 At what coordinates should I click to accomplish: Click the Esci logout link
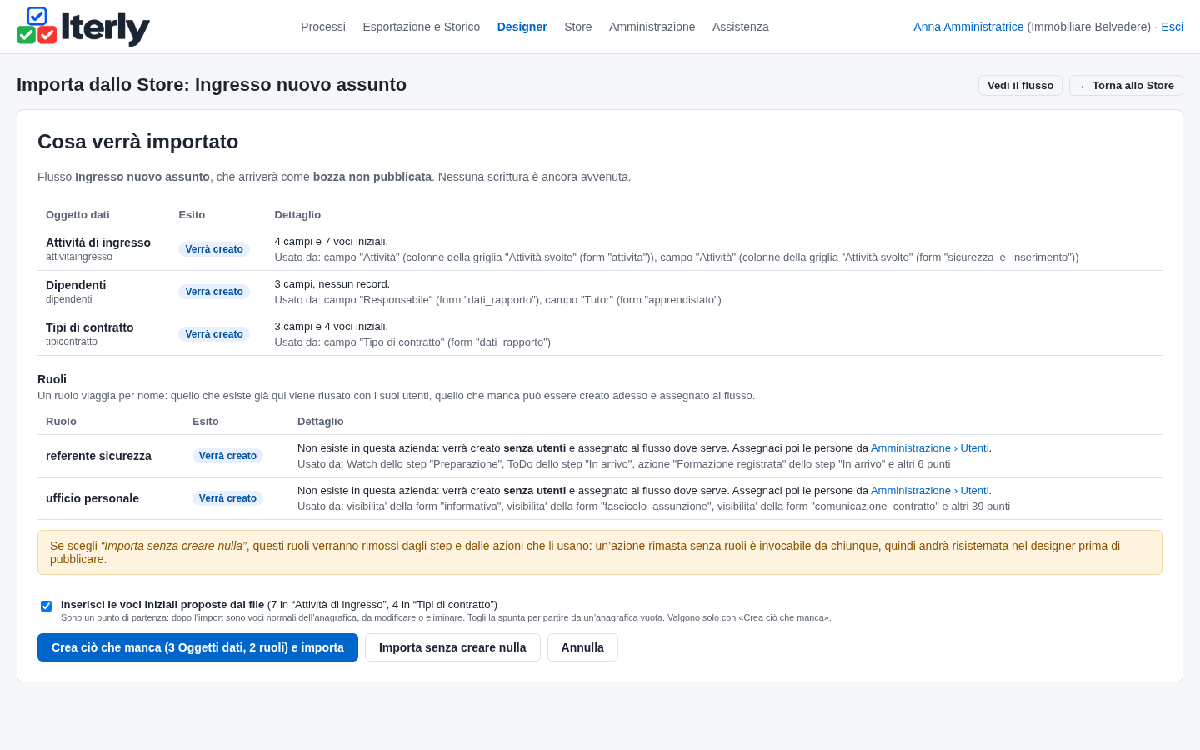click(x=1172, y=27)
